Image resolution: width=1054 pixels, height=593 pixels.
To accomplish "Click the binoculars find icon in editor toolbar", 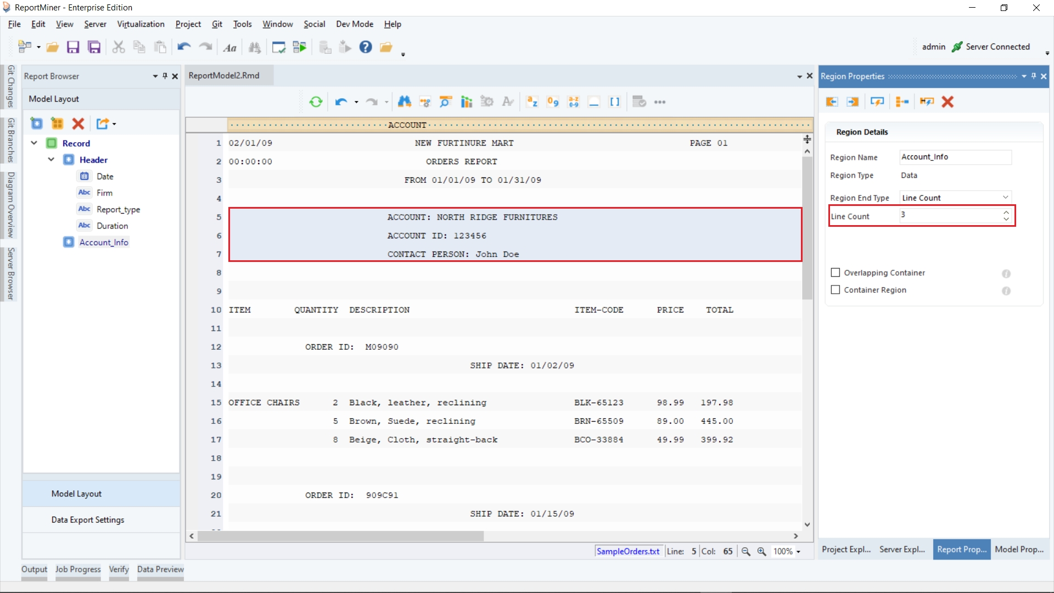I will coord(405,102).
